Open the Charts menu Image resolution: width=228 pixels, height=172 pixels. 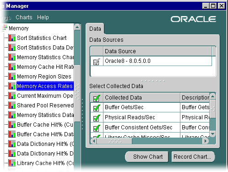[24, 17]
